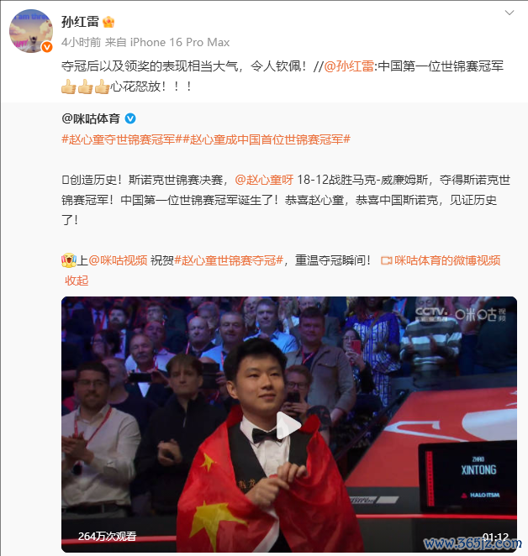
Task: Open the #赵心童夺世锦赛冠军# hashtag
Action: click(119, 139)
